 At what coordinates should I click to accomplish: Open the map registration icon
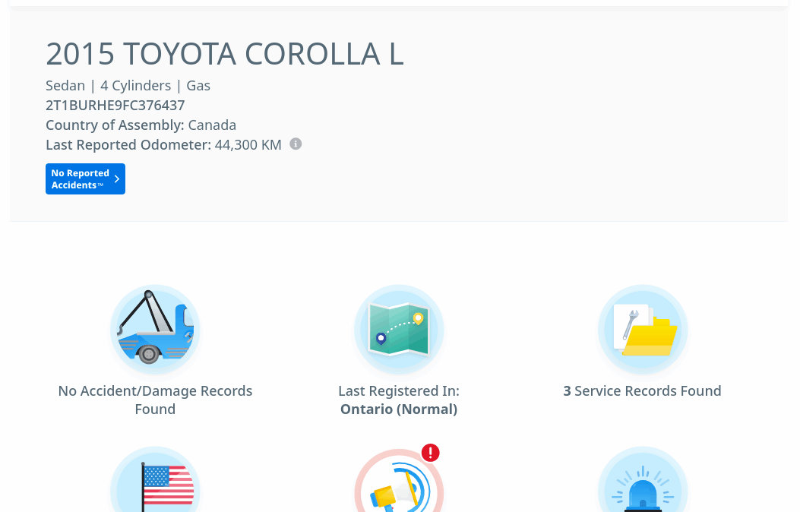(399, 330)
